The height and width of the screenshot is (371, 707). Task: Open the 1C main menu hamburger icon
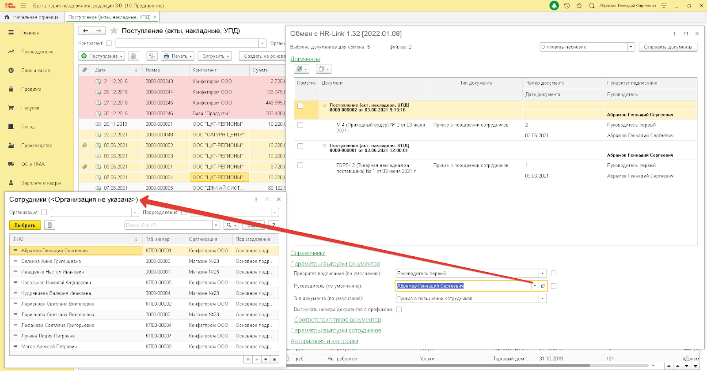[23, 6]
